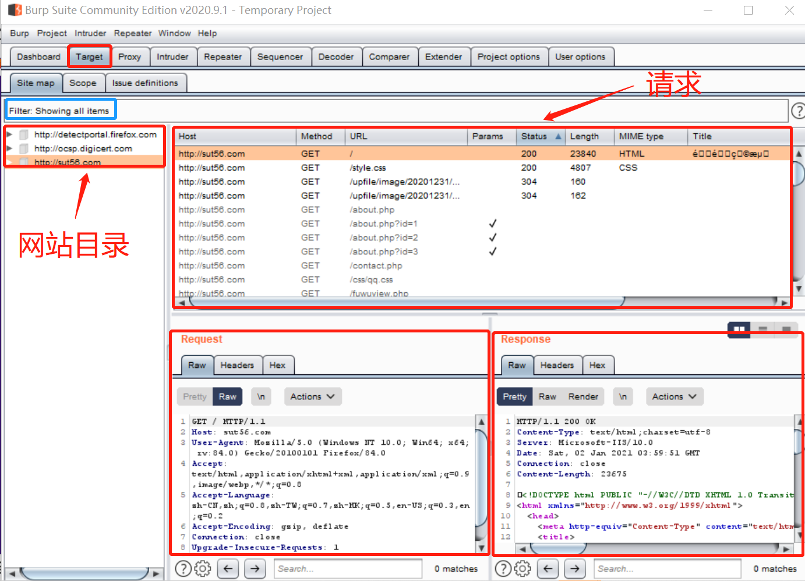Viewport: 805px width, 581px height.
Task: Expand the detectportal.firefox.com tree node
Action: [9, 134]
